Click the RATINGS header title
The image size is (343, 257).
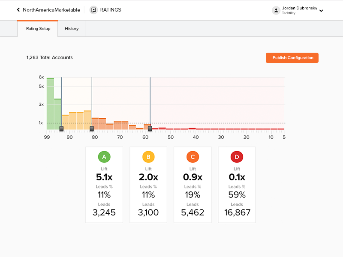point(111,10)
